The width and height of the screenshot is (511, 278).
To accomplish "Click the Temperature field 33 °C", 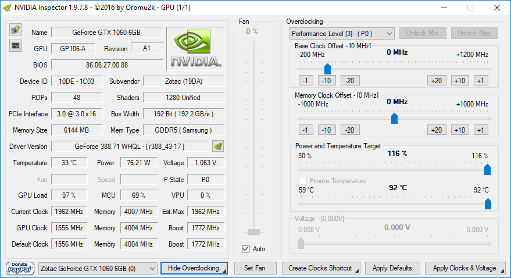I will point(69,163).
